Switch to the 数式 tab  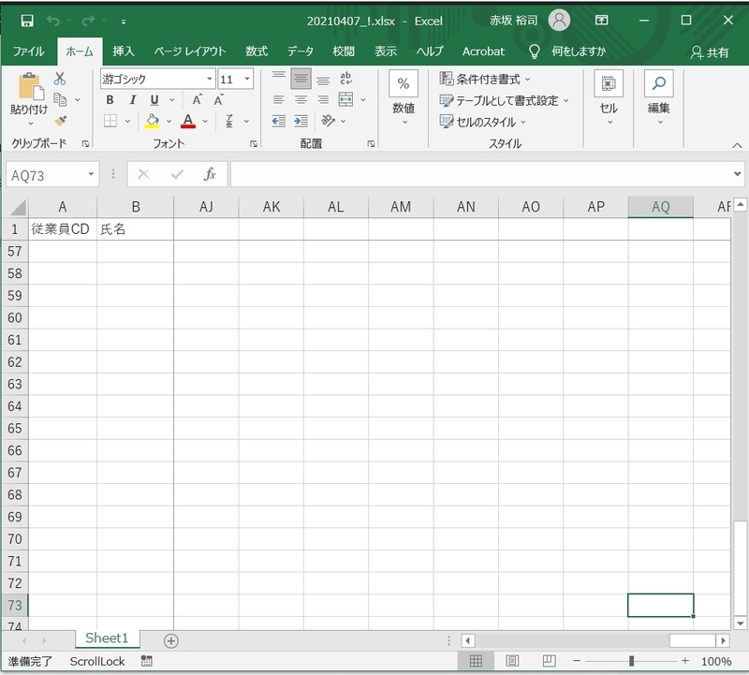[x=257, y=51]
